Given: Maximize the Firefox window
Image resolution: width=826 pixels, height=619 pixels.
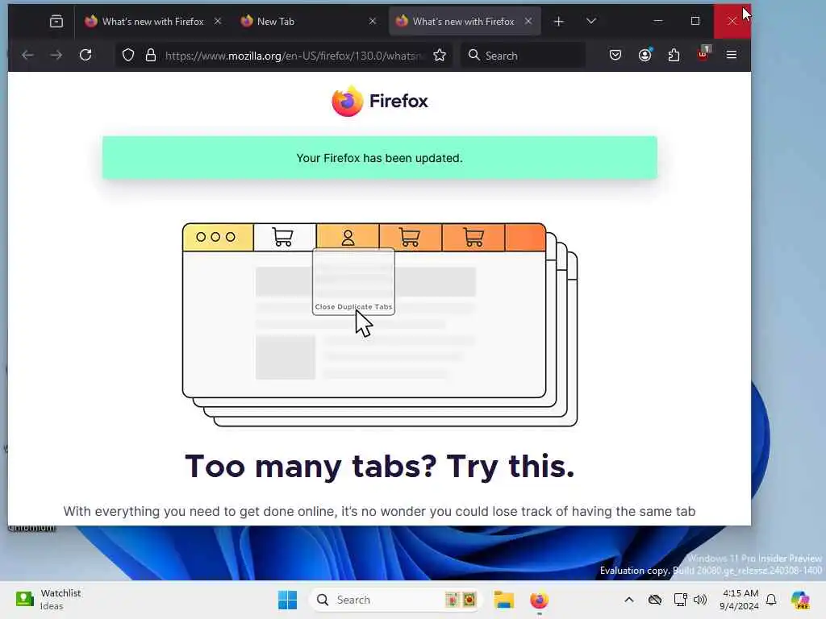Looking at the screenshot, I should [695, 21].
